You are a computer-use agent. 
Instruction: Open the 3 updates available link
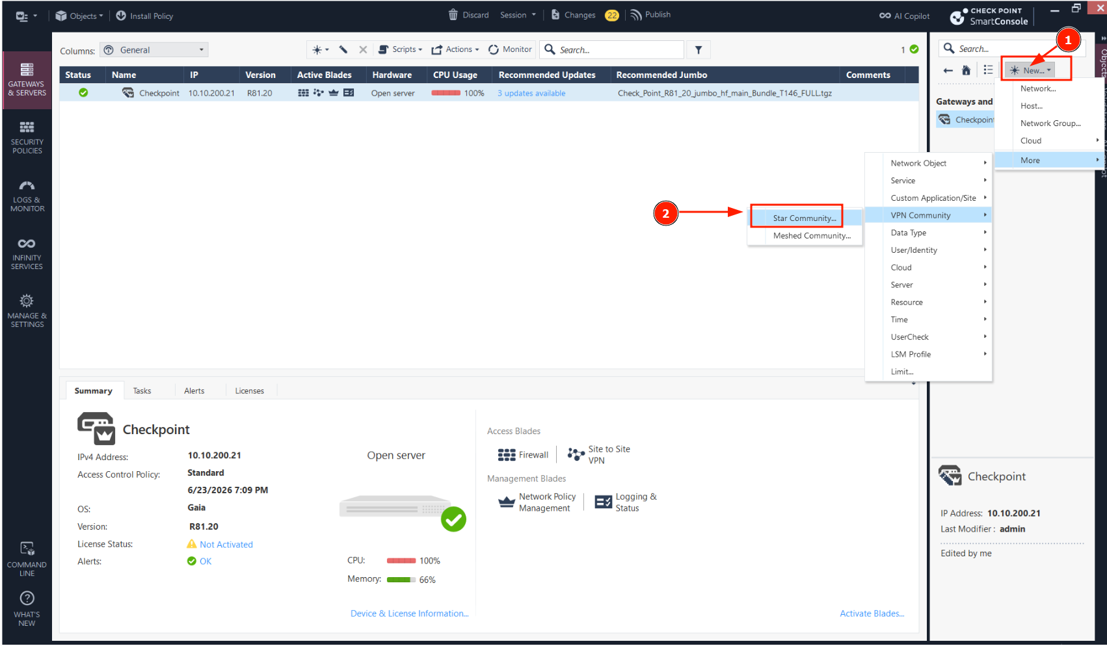(x=531, y=94)
